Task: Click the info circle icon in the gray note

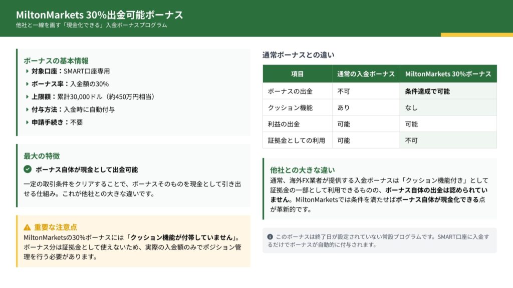Action: (270, 236)
